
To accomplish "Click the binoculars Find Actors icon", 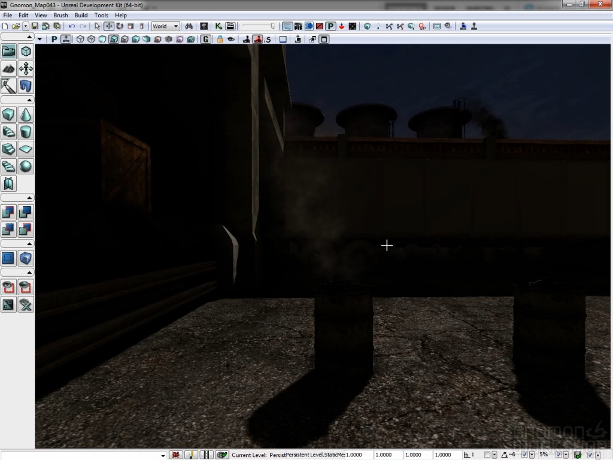I will pos(189,26).
